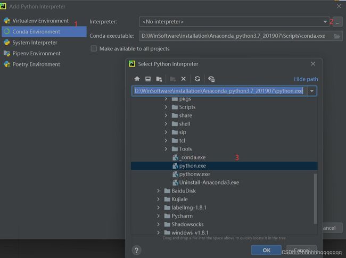Click the Uninstall-Anaconda3.exe file icon

[175, 182]
